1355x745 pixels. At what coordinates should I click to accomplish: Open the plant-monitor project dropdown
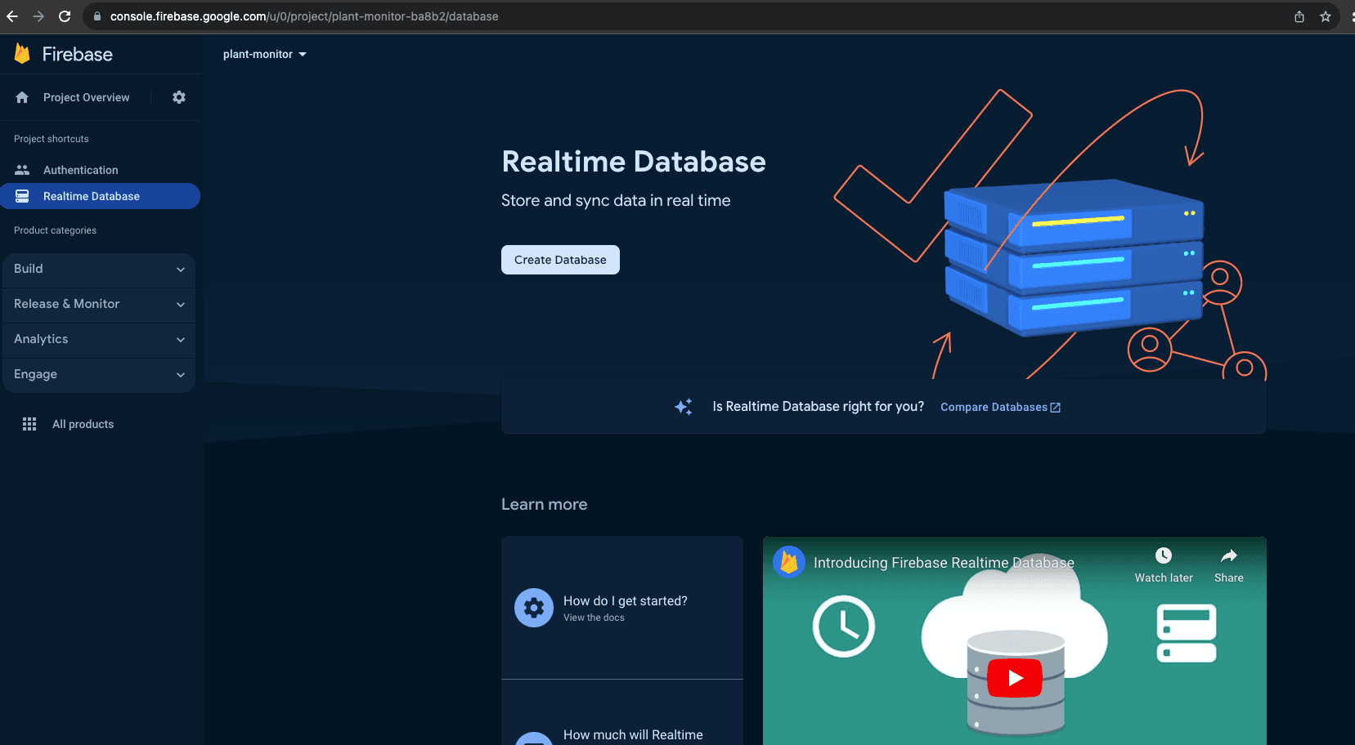tap(265, 54)
